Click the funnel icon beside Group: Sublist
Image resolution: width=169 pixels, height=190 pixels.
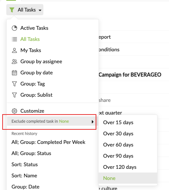point(14,95)
